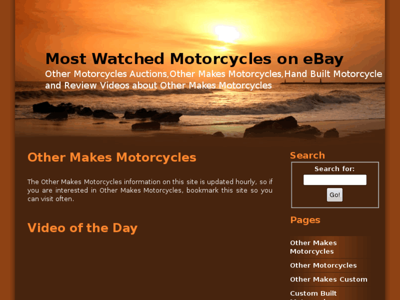
Task: Click inside the Search for text field
Action: pyautogui.click(x=335, y=180)
